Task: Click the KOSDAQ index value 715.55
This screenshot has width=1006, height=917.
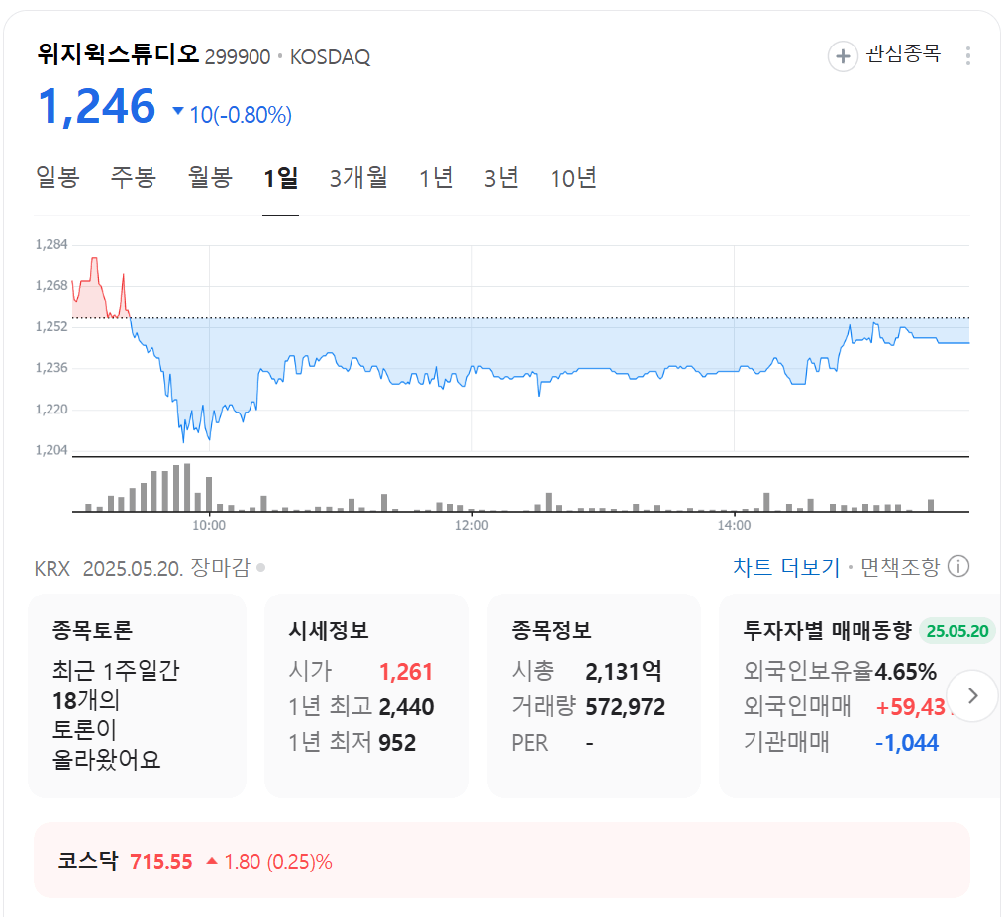Action: click(x=161, y=862)
